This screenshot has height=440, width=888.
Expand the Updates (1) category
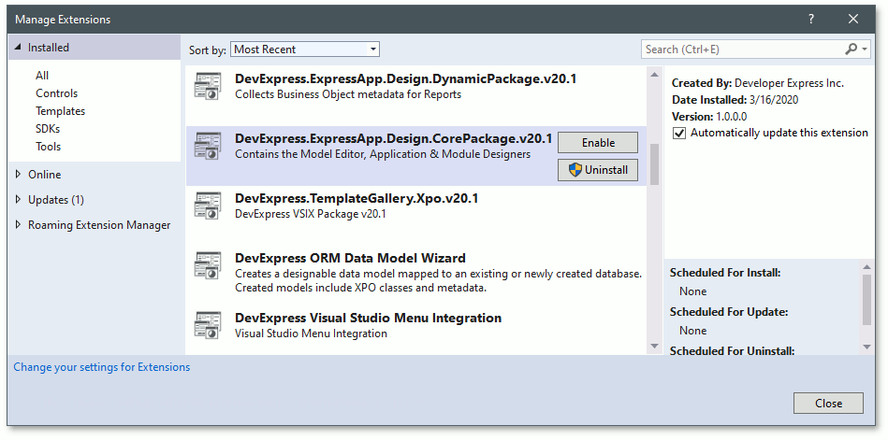19,200
